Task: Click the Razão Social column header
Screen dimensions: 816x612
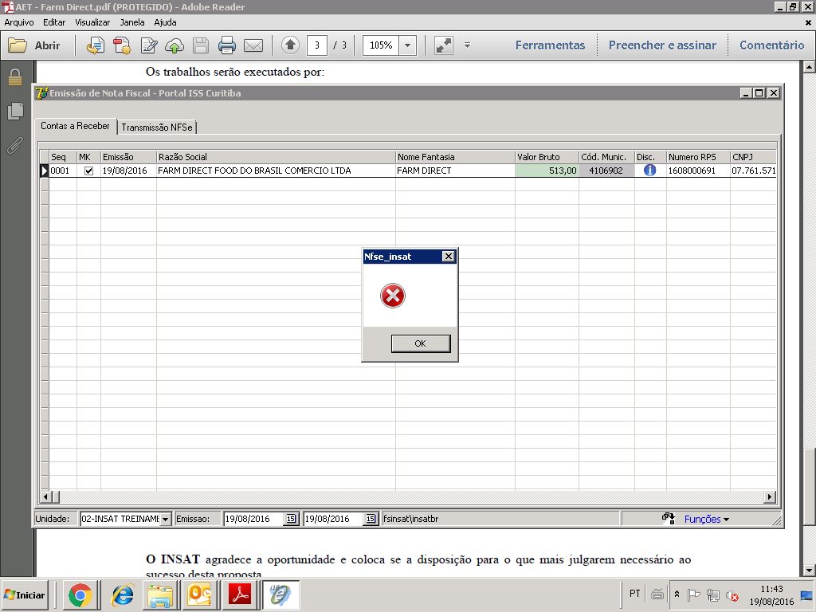Action: coord(276,157)
